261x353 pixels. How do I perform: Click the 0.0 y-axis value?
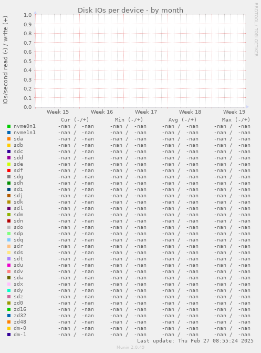click(x=28, y=107)
